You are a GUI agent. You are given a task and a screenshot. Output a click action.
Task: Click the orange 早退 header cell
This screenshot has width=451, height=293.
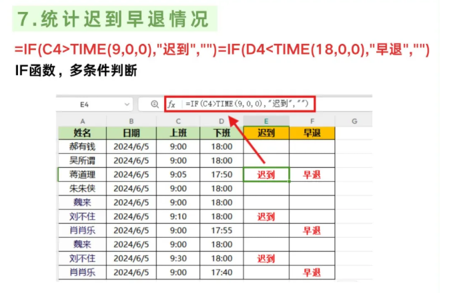click(312, 133)
